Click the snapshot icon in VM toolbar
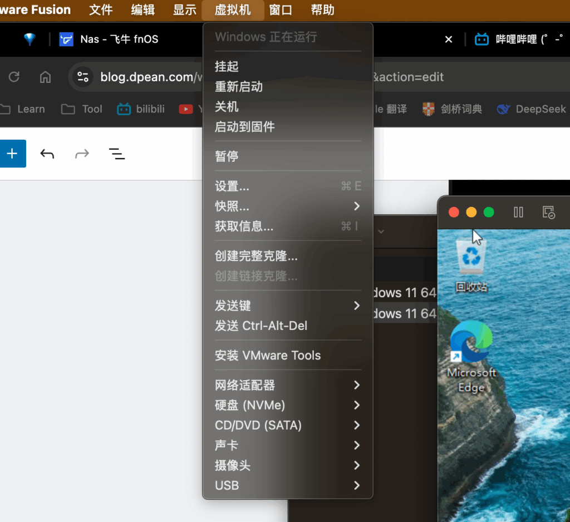 [549, 212]
